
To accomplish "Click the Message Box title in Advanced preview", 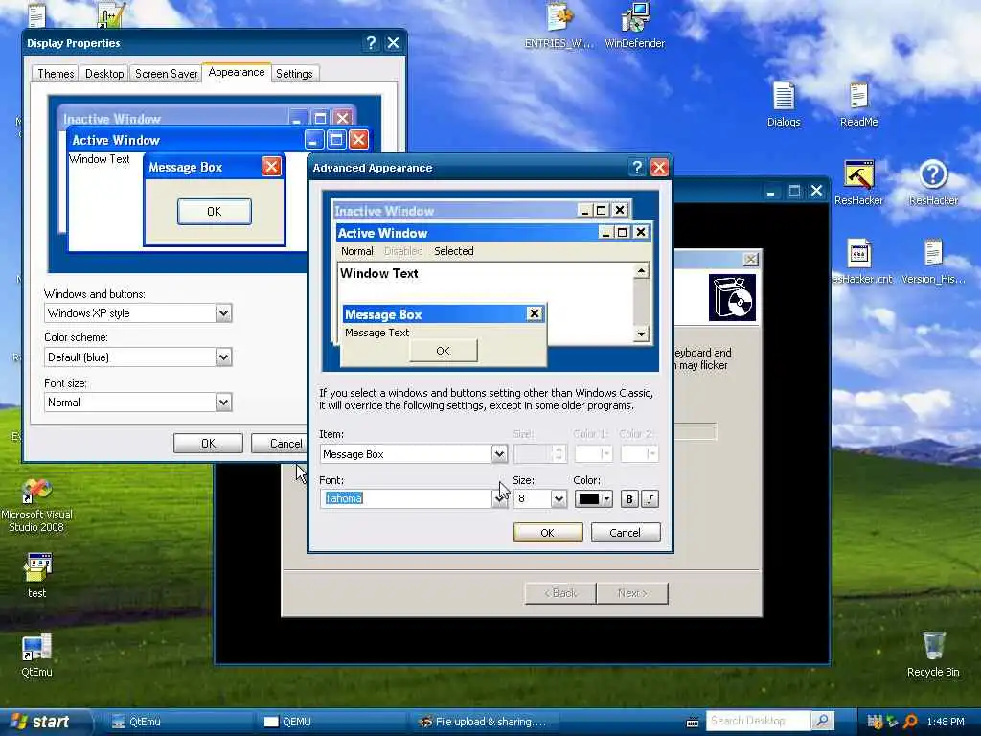I will 383,314.
